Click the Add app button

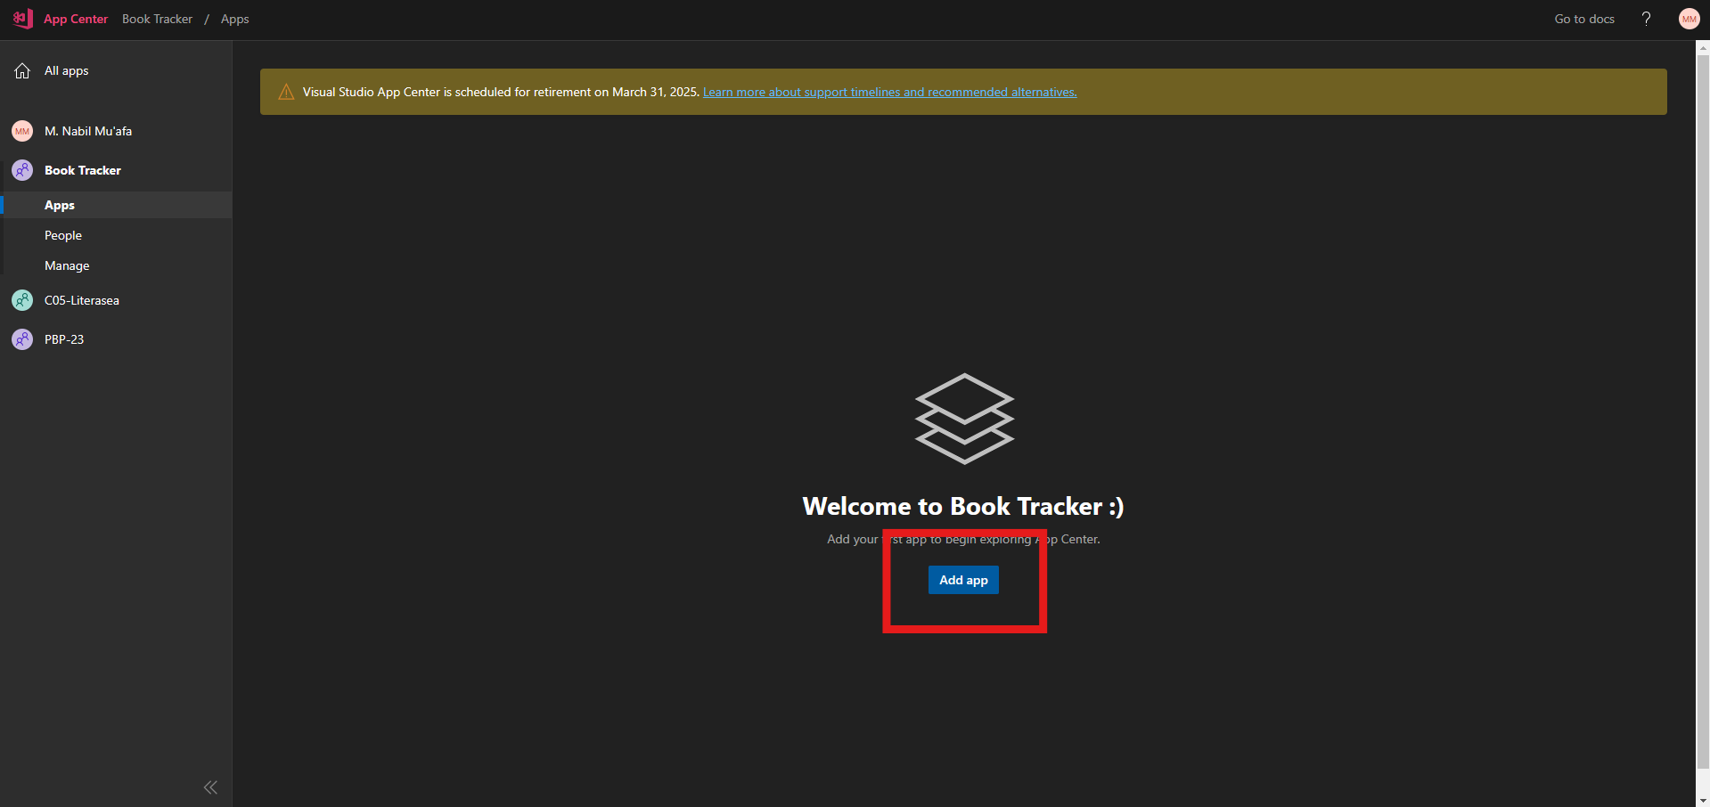963,580
